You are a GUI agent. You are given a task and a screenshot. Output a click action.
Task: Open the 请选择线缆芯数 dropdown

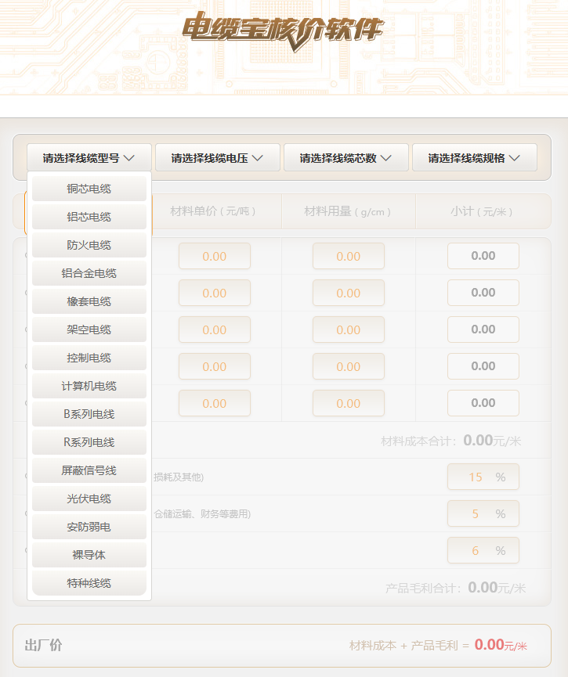coord(346,158)
